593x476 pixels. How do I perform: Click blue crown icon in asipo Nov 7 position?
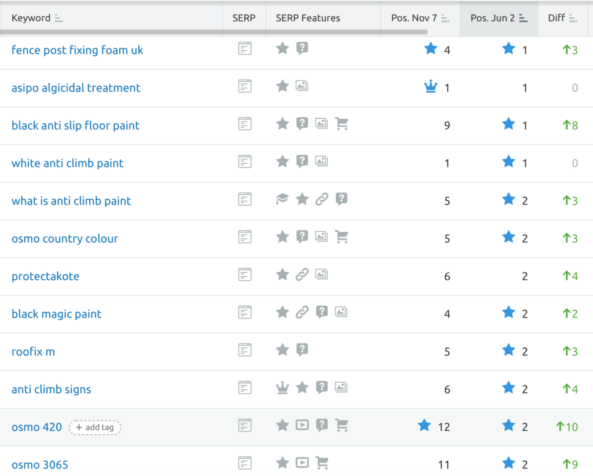(x=431, y=87)
